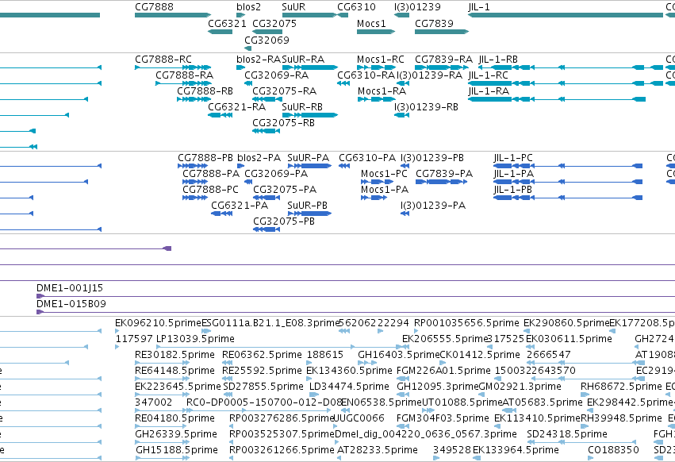Click transcript CG7888-RA
The width and height of the screenshot is (675, 462).
tap(184, 75)
